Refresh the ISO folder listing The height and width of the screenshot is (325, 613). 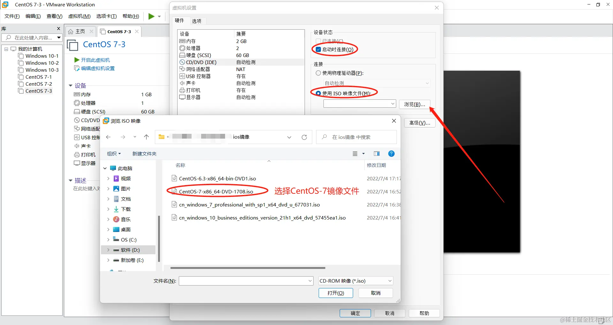point(304,137)
